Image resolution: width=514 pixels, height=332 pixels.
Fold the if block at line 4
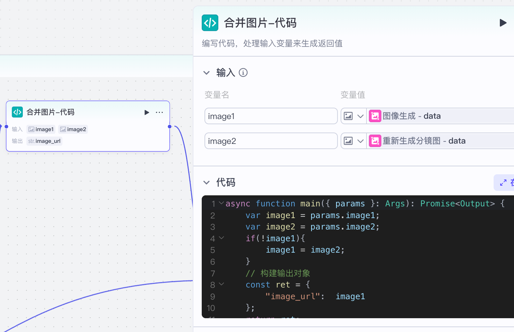pos(221,238)
